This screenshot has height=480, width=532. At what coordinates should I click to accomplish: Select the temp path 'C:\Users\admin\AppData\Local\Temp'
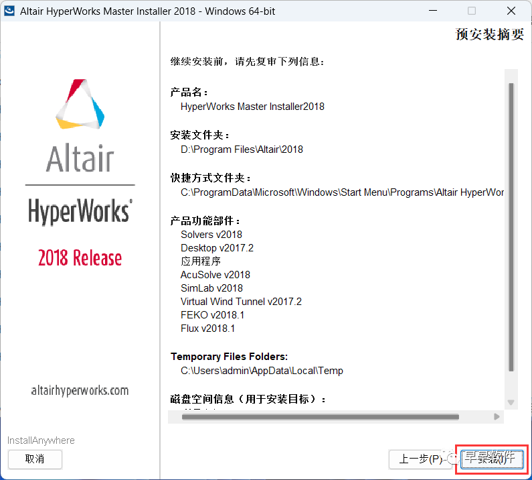[x=262, y=371]
